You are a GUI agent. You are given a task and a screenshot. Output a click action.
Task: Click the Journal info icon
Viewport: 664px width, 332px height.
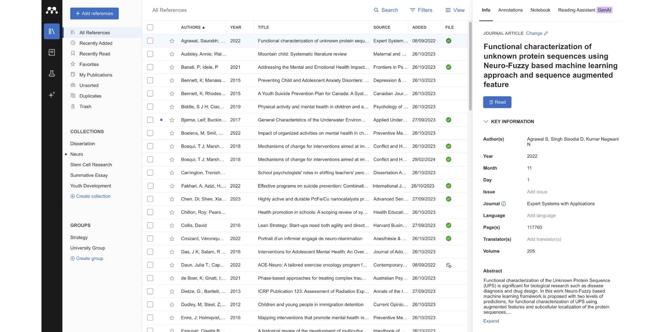coord(504,204)
